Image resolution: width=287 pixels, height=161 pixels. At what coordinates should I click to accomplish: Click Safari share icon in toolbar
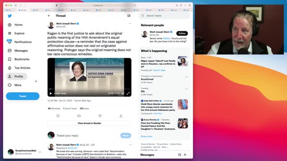[181, 5]
